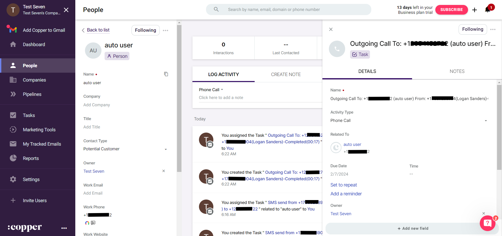The width and height of the screenshot is (502, 236).
Task: Switch to the LOG ACTIVITY tab
Action: click(x=224, y=74)
